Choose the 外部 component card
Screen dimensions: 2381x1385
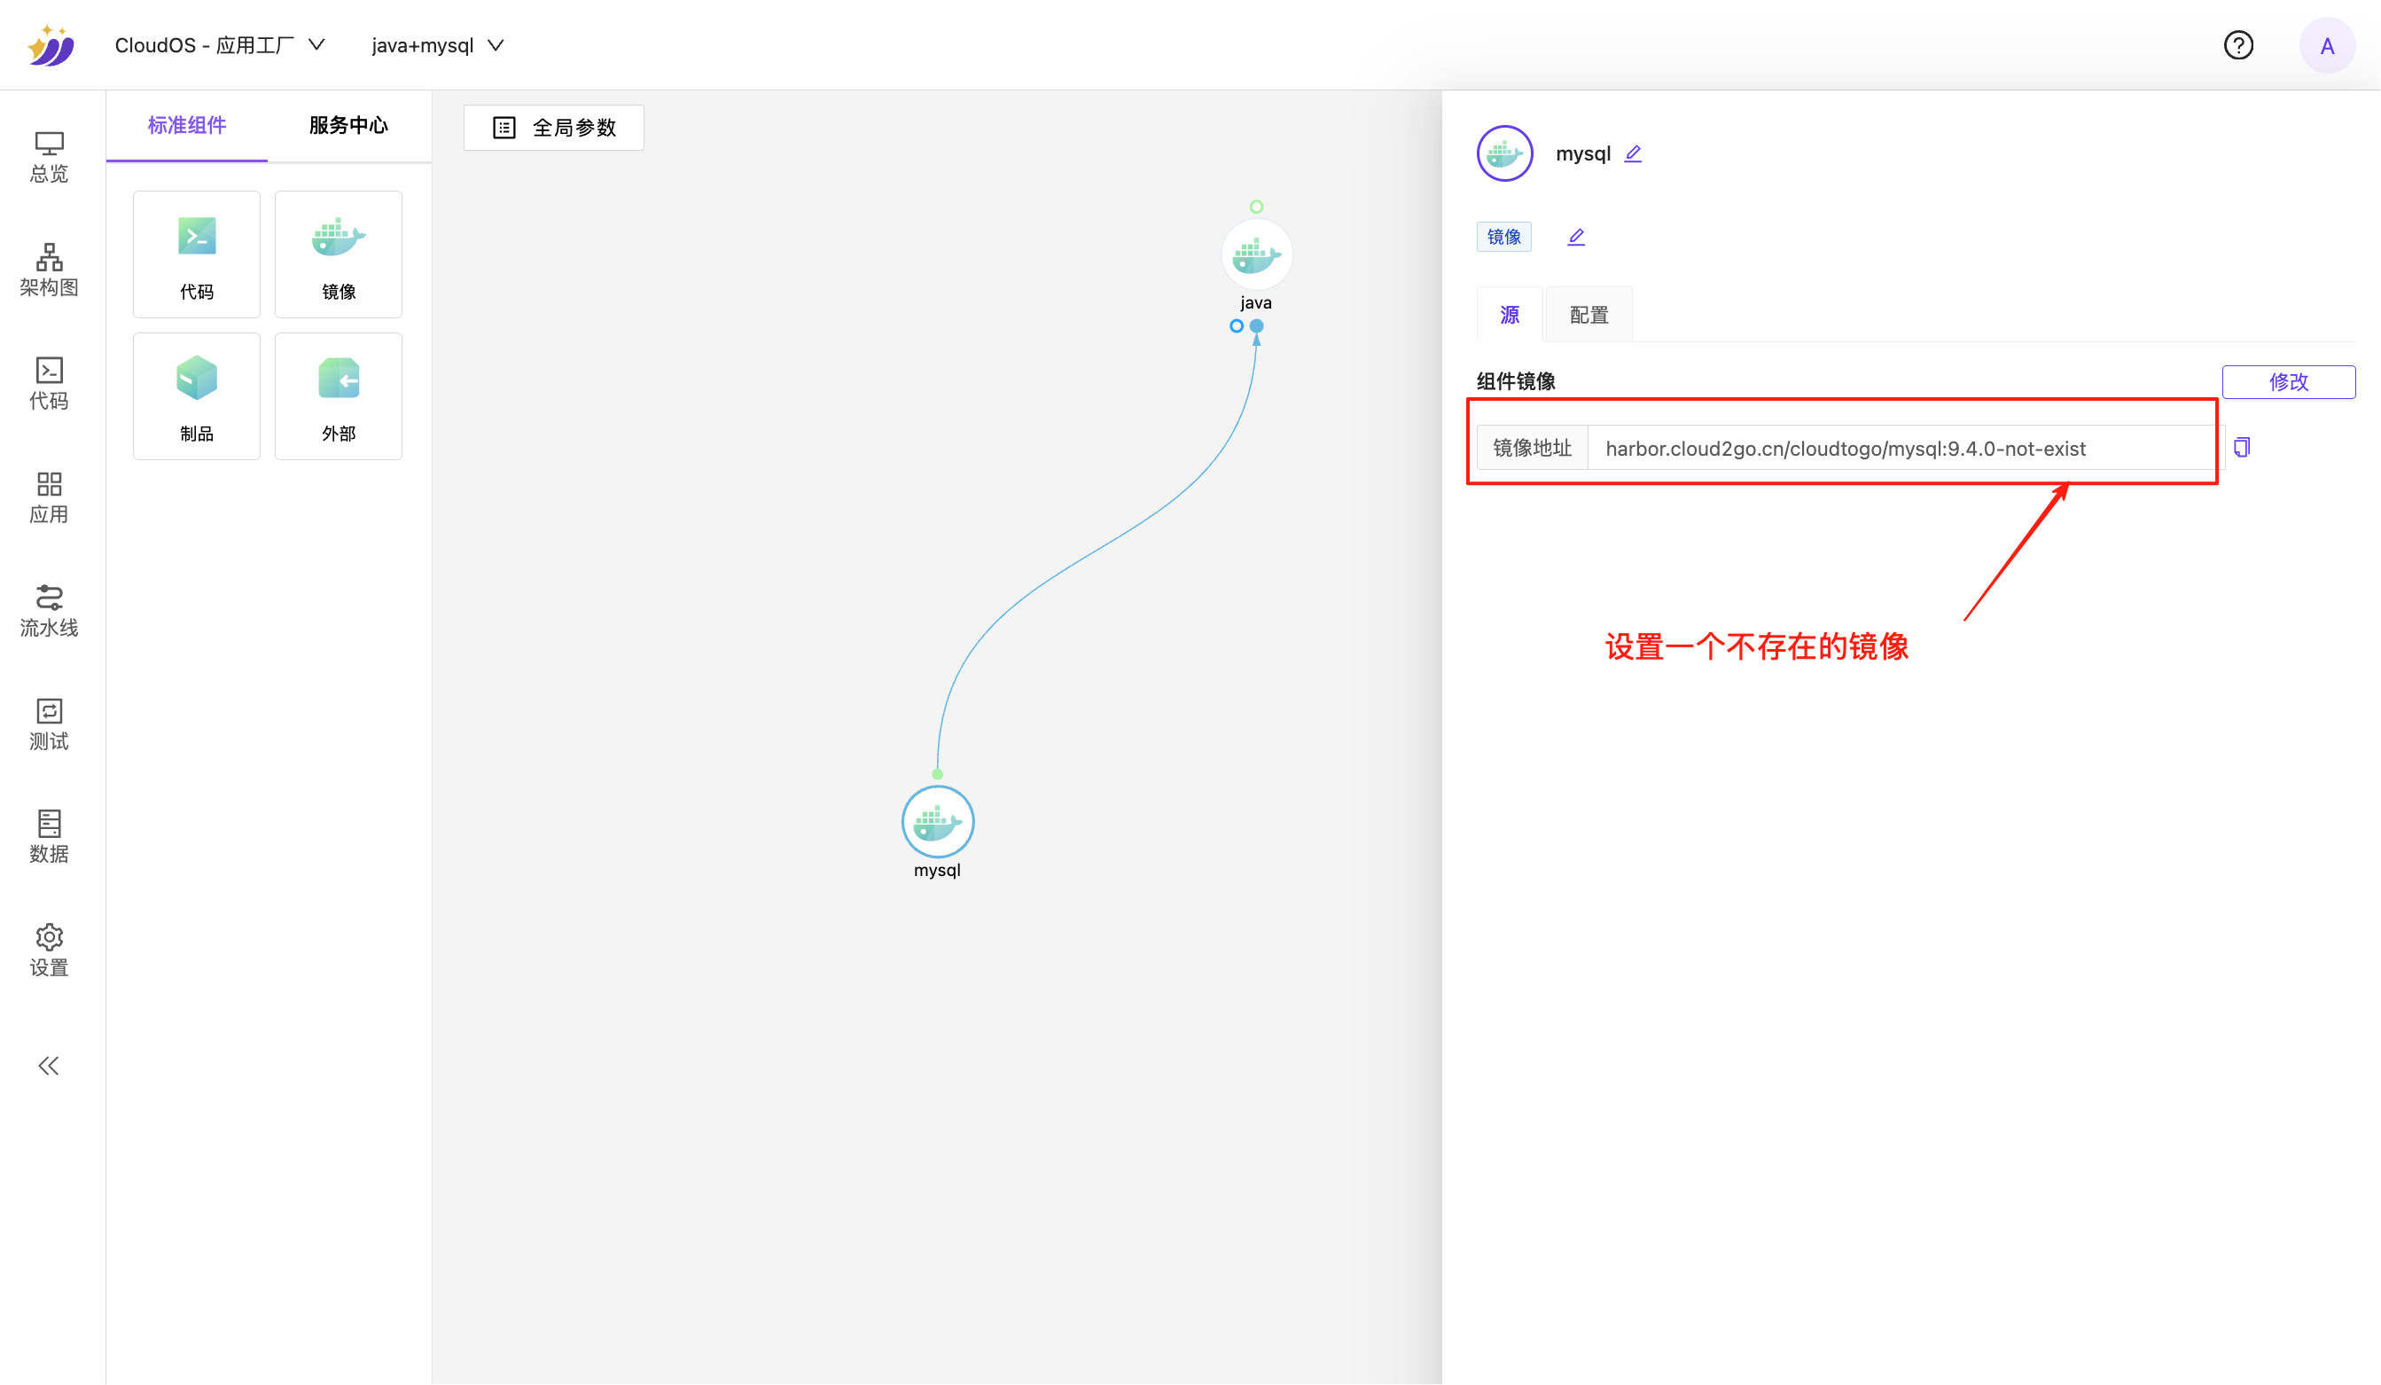339,396
